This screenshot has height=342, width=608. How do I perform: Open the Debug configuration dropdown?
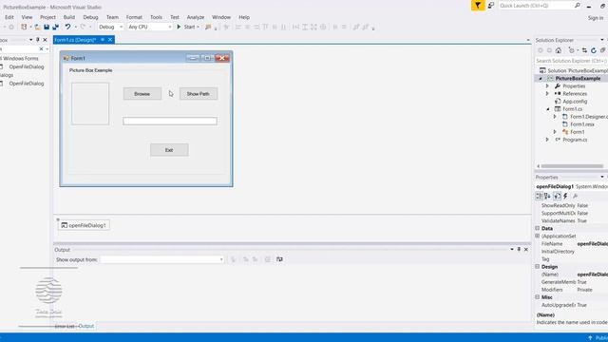pyautogui.click(x=121, y=28)
